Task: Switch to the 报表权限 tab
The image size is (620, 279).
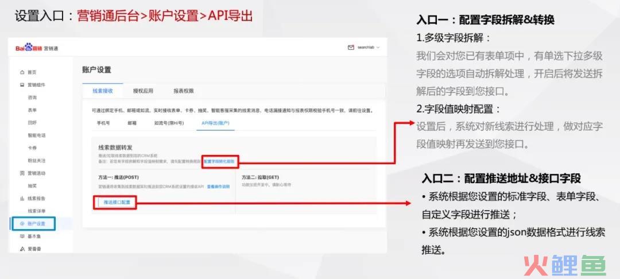Action: tap(184, 91)
